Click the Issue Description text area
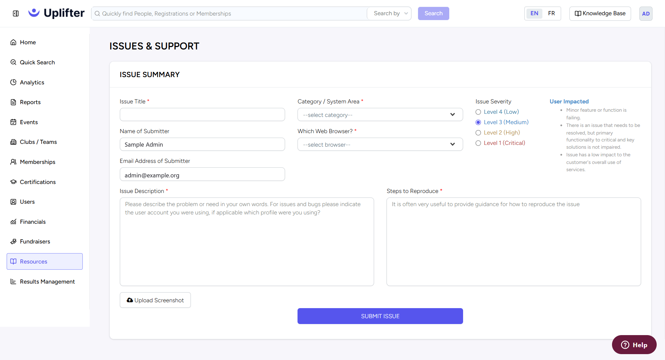The image size is (665, 360). (x=247, y=242)
